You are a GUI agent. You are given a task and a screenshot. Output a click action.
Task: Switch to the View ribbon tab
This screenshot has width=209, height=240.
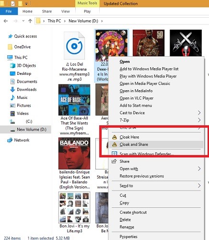tap(65, 12)
